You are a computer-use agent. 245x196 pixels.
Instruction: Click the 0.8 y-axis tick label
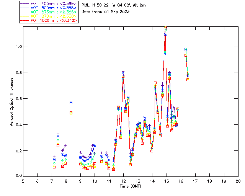click(19, 72)
